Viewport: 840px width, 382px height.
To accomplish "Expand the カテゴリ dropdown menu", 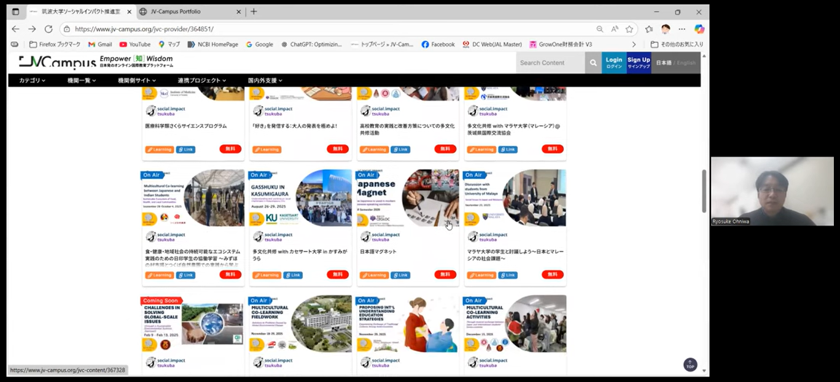I will [32, 80].
